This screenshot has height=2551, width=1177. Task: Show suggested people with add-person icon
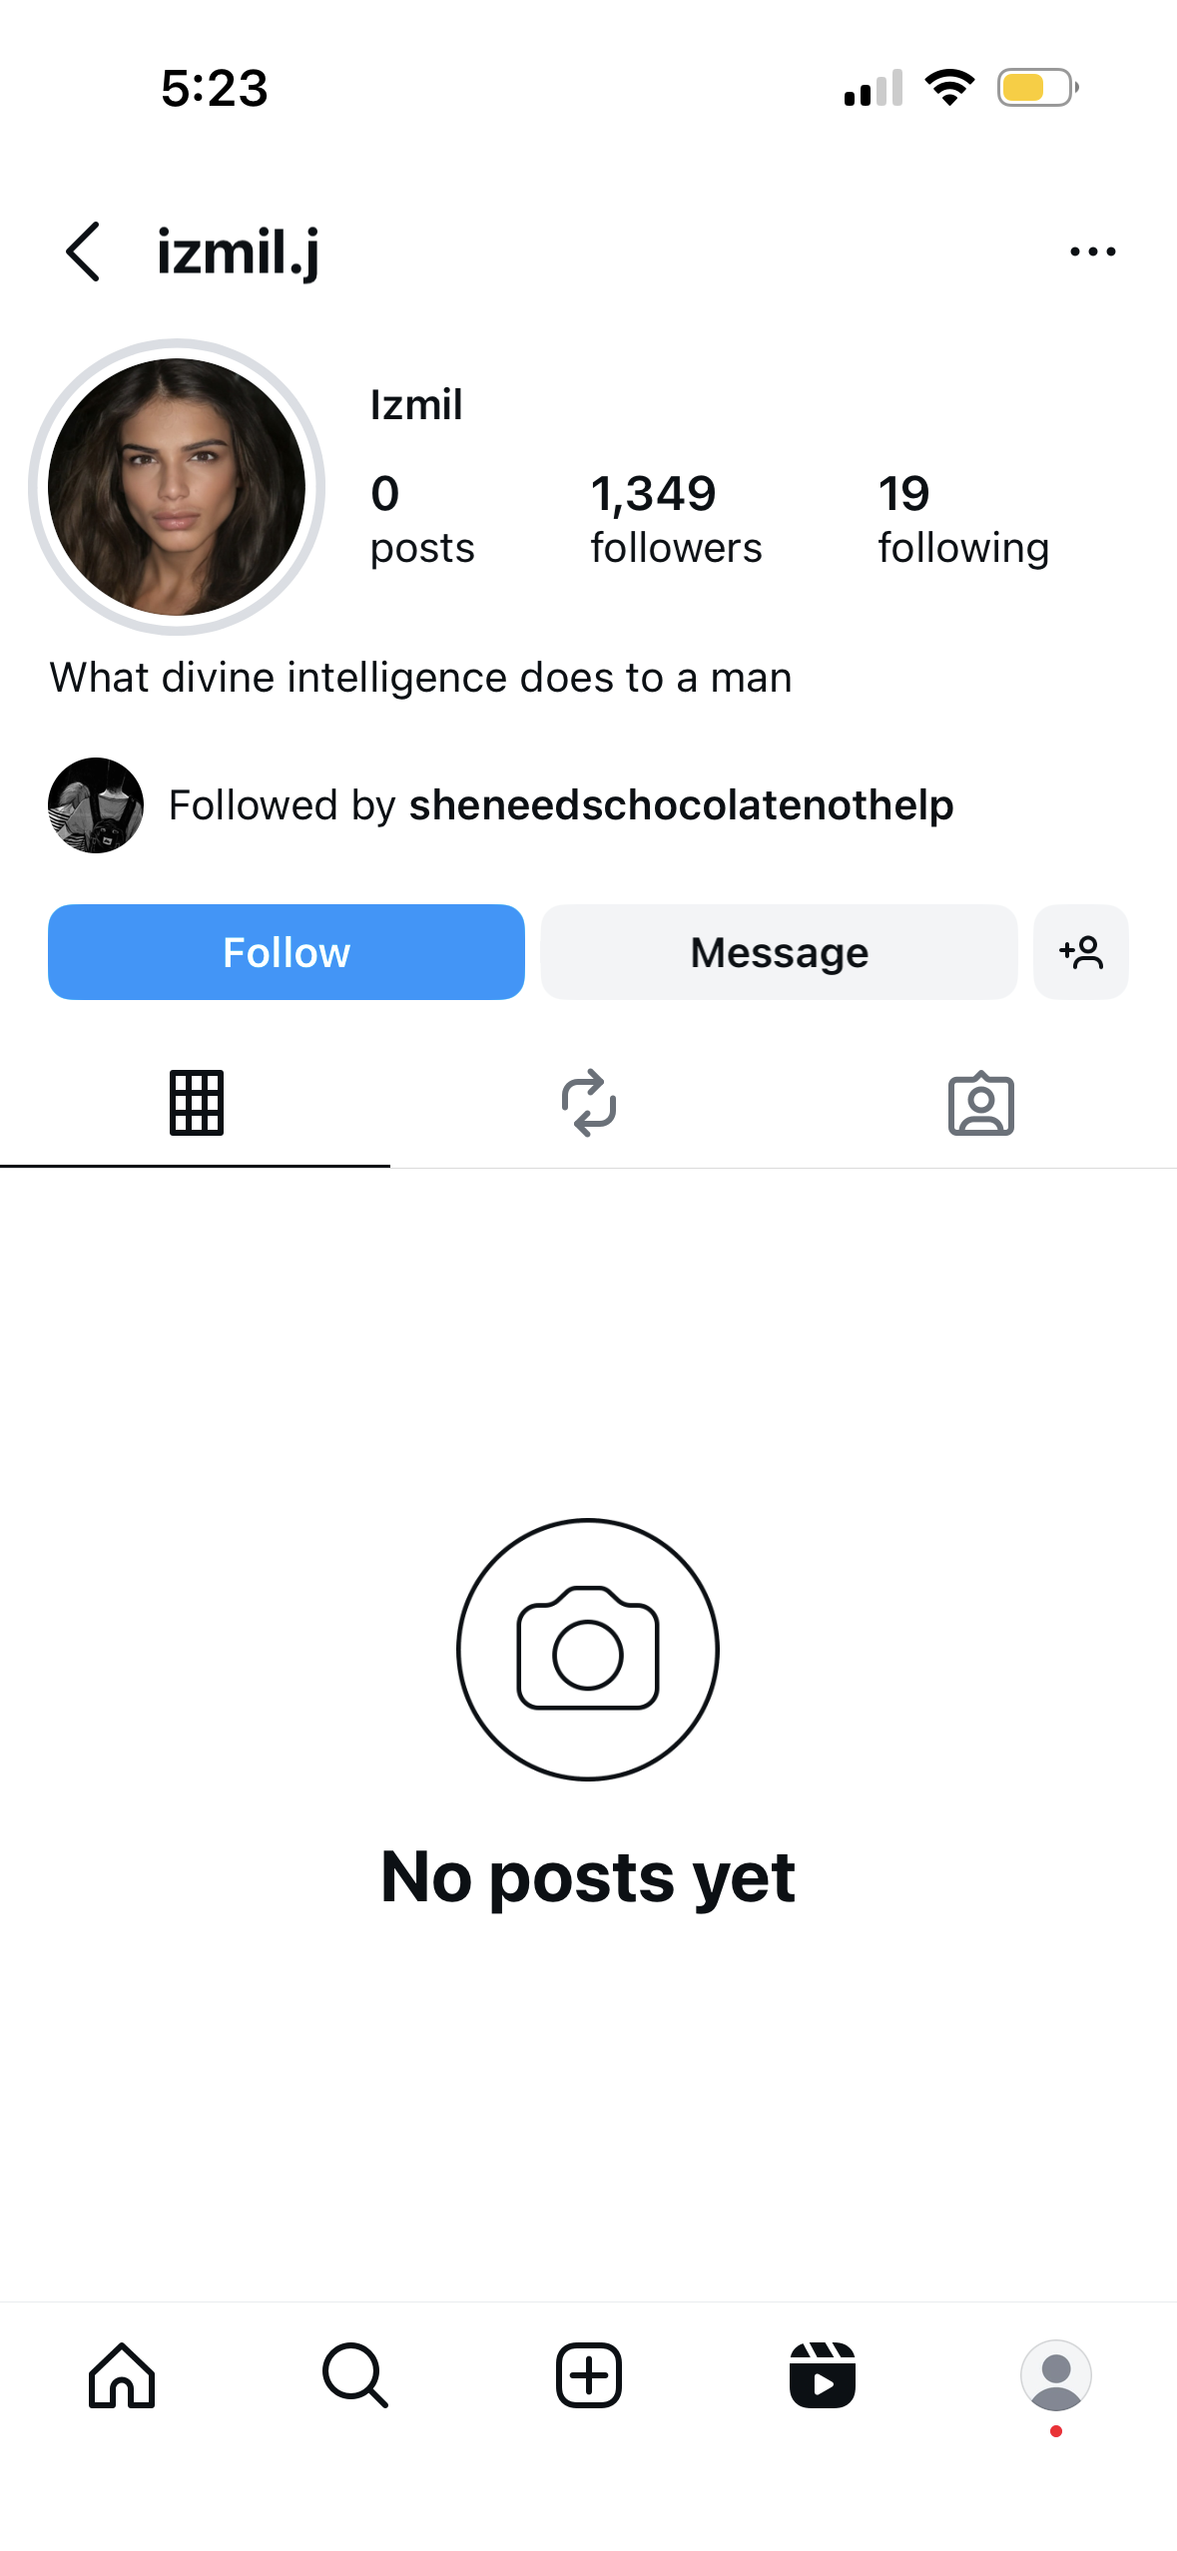1081,952
